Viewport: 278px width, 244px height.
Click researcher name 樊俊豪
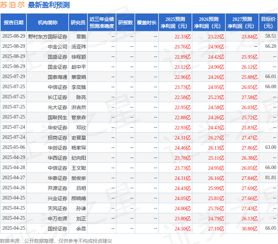[x=78, y=178]
